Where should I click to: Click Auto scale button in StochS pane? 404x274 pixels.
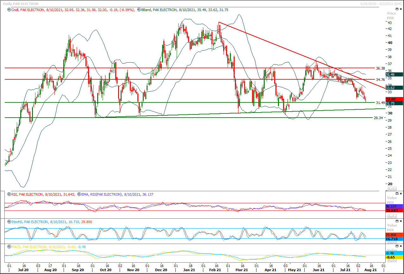tap(392, 242)
